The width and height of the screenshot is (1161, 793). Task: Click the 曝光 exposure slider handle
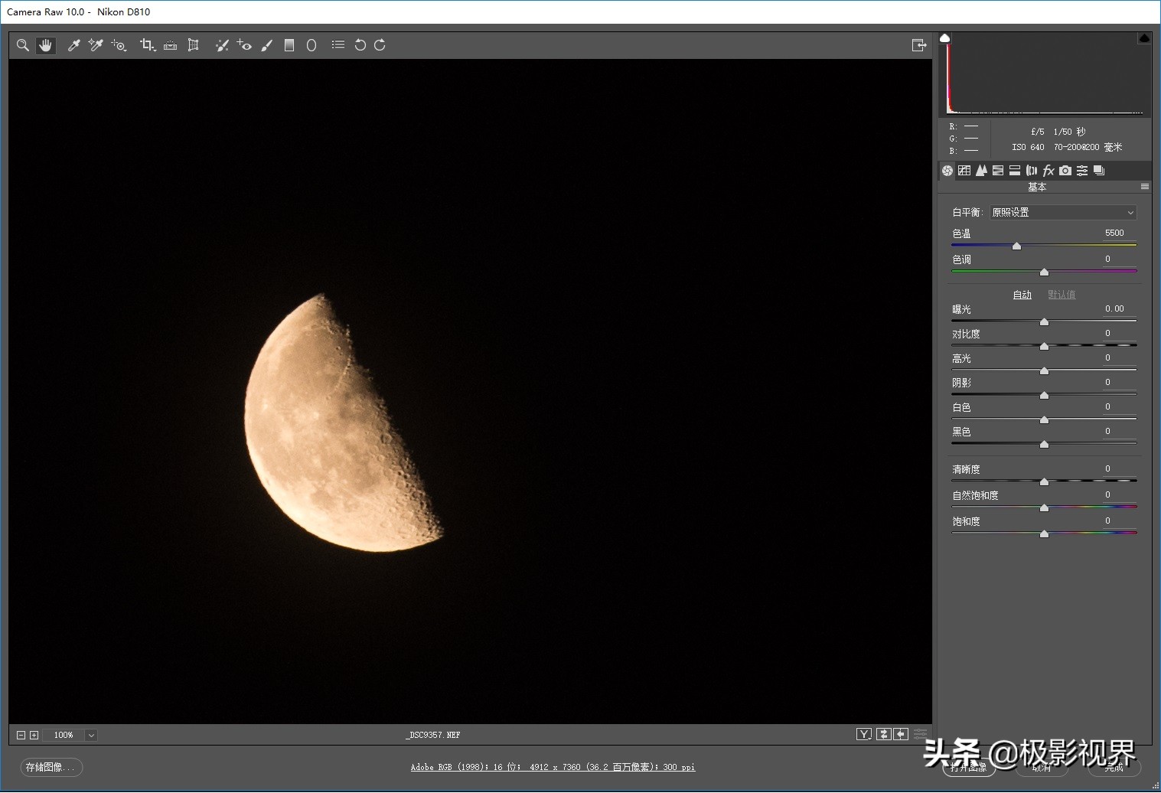(x=1044, y=322)
